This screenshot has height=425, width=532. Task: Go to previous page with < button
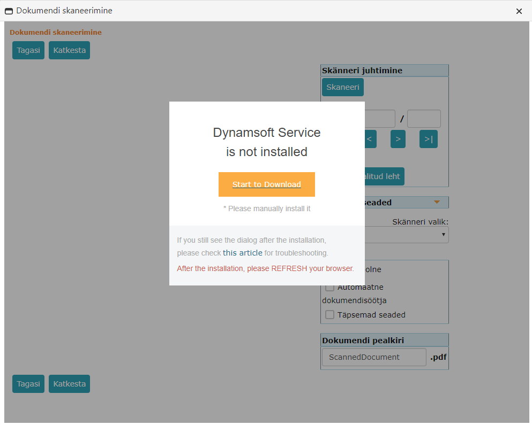tap(371, 139)
